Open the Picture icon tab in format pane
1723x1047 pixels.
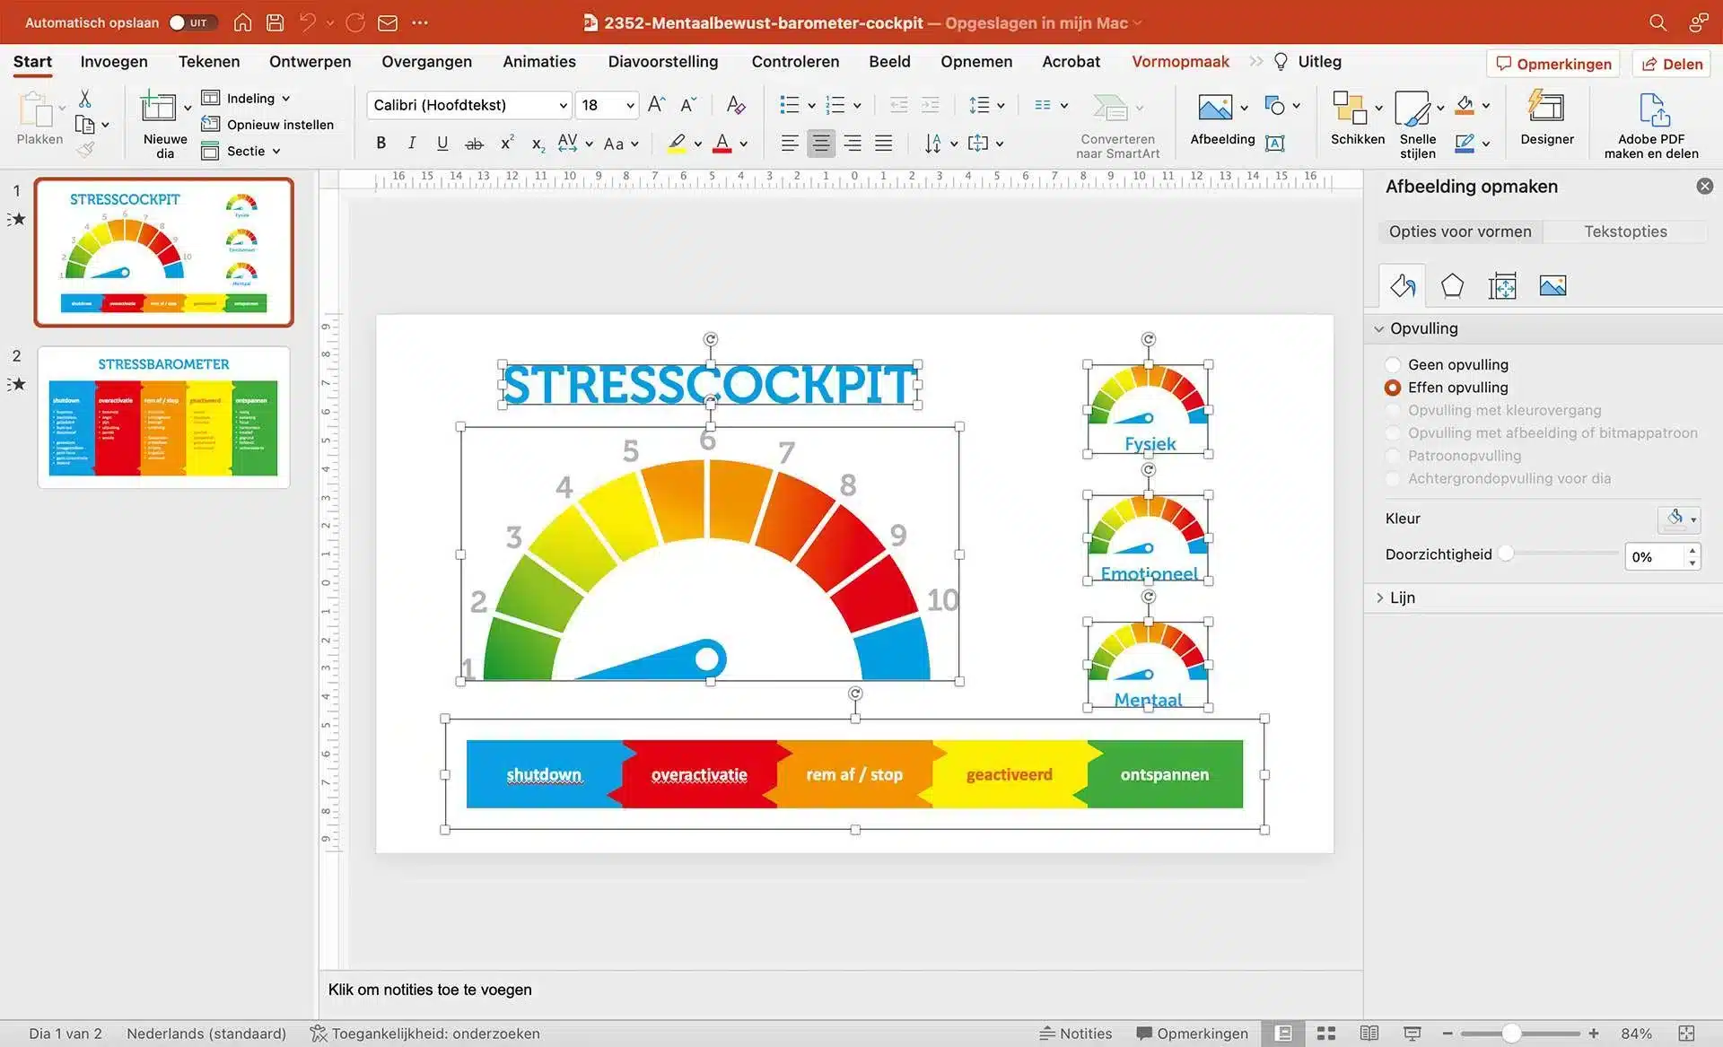(1552, 286)
